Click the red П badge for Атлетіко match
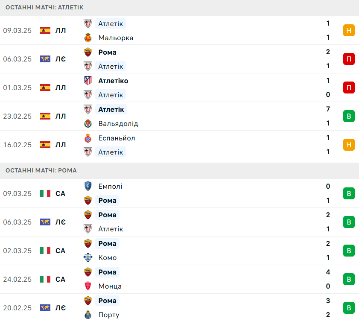359x324 pixels. pos(349,88)
